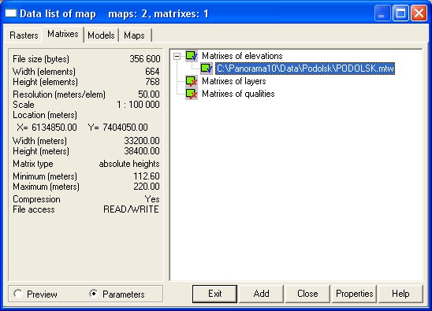Click the Width (meters) value 33200.00
The height and width of the screenshot is (311, 432).
pos(142,141)
